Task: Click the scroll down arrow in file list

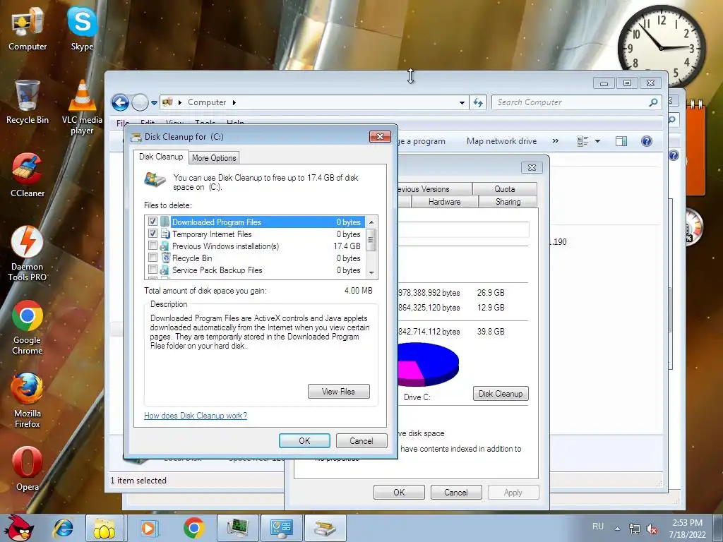Action: (371, 273)
